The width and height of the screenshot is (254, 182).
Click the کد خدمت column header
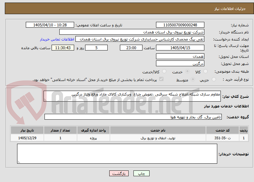pyautogui.click(x=223, y=130)
